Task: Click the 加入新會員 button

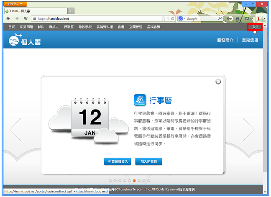Action: coord(148,161)
